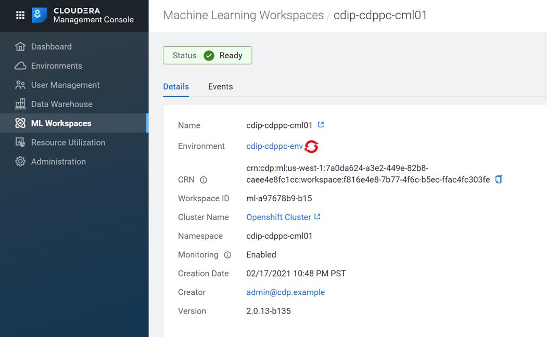Open the app switcher grid icon
This screenshot has height=337, width=547.
20,15
